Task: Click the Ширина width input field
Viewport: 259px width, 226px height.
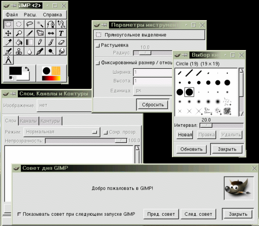Action: click(153, 72)
